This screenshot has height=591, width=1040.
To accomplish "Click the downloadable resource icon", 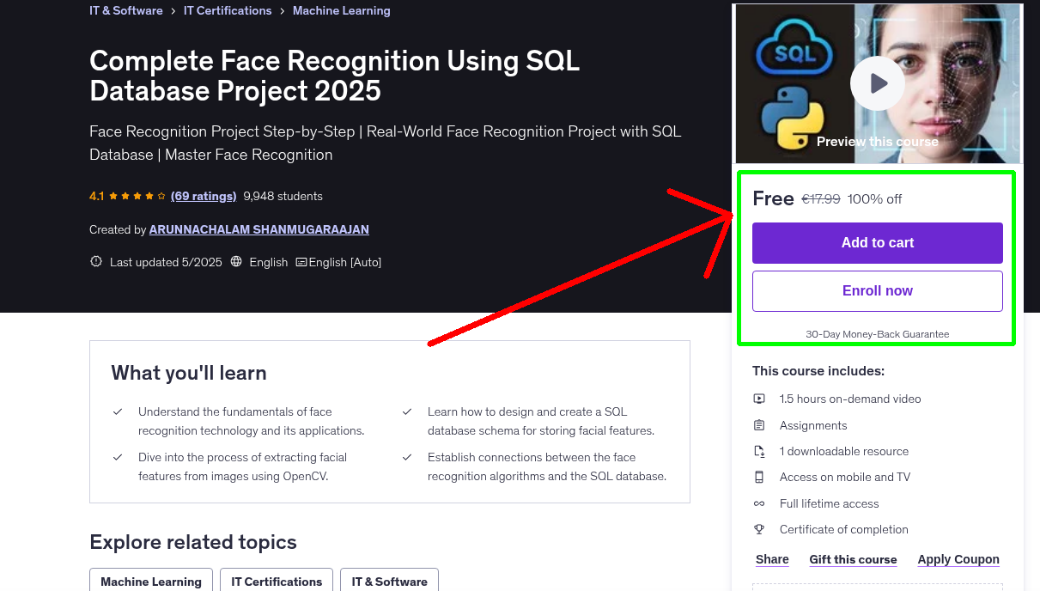I will [x=759, y=451].
